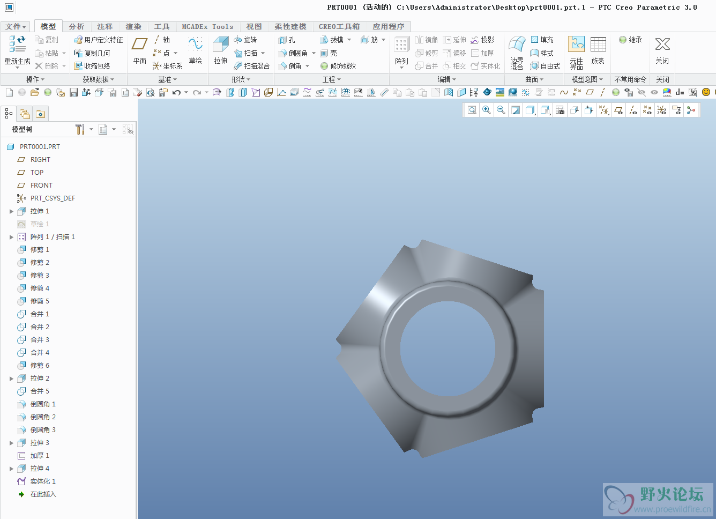Image resolution: width=716 pixels, height=519 pixels.
Task: Select 实体化 1 in the model tree
Action: (x=43, y=481)
